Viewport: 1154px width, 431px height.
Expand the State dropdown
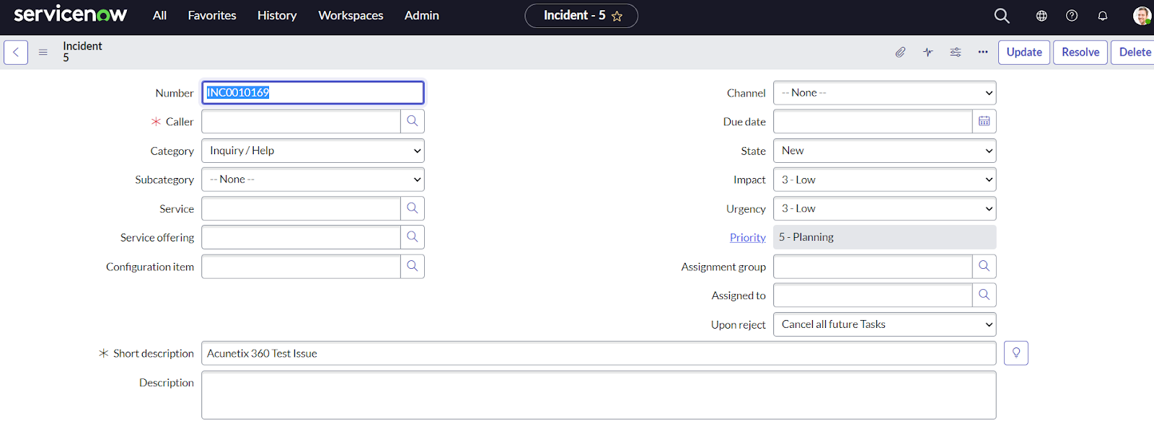[x=885, y=151]
